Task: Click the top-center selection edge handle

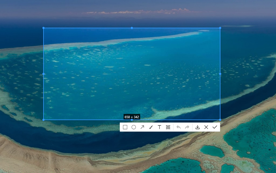Action: click(x=132, y=28)
